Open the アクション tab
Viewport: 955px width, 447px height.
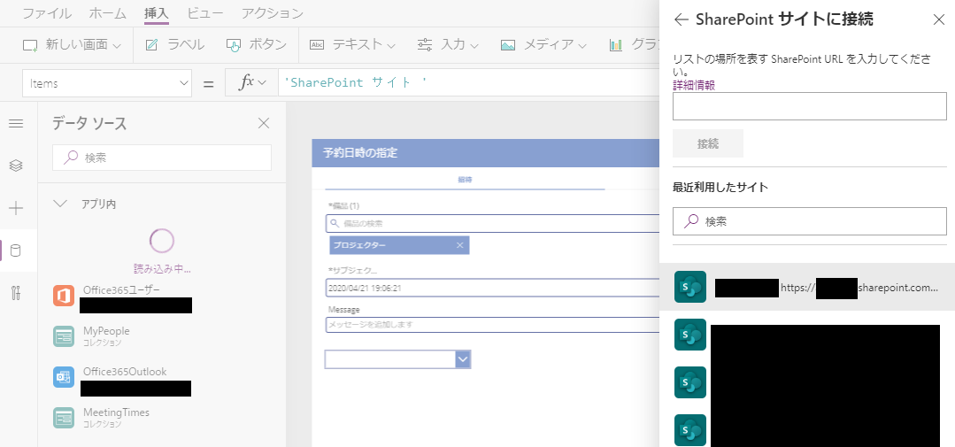click(x=273, y=13)
